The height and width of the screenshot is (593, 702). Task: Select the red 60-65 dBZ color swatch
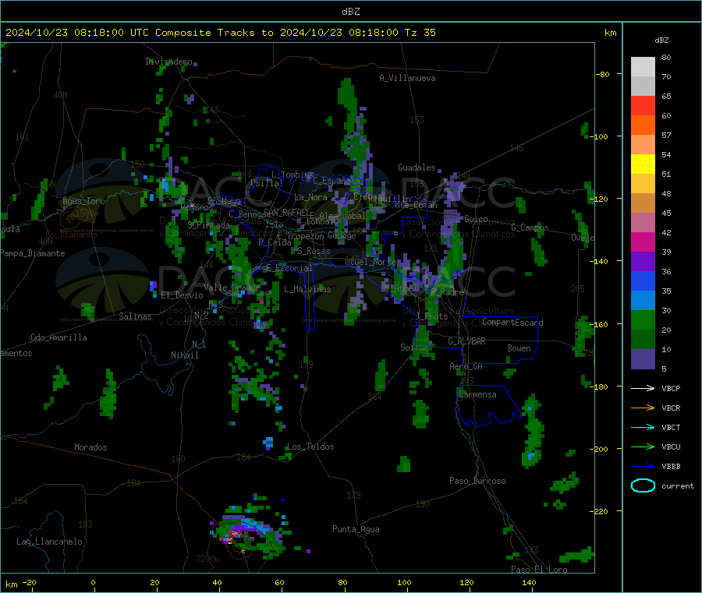click(x=643, y=105)
